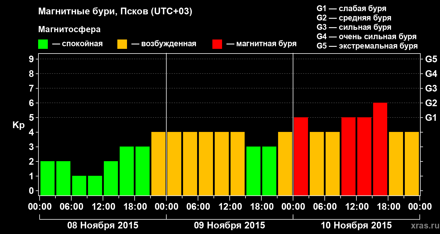Click the '10 Ноября 2015' date label
Screen dimensions: 440x234
[x=356, y=225]
